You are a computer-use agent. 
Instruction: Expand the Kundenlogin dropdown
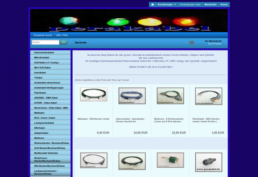(167, 5)
